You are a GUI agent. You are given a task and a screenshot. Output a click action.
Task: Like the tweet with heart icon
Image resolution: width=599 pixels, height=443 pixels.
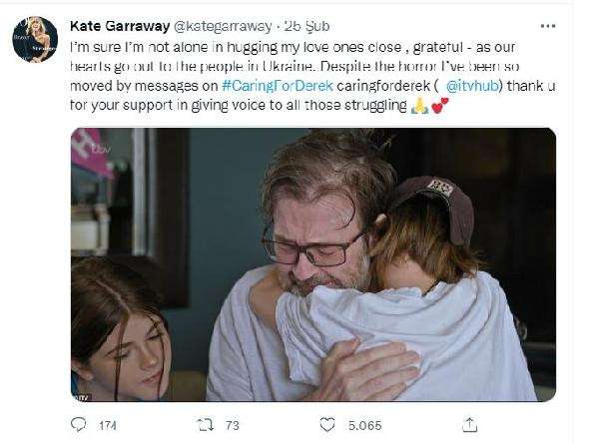[327, 425]
